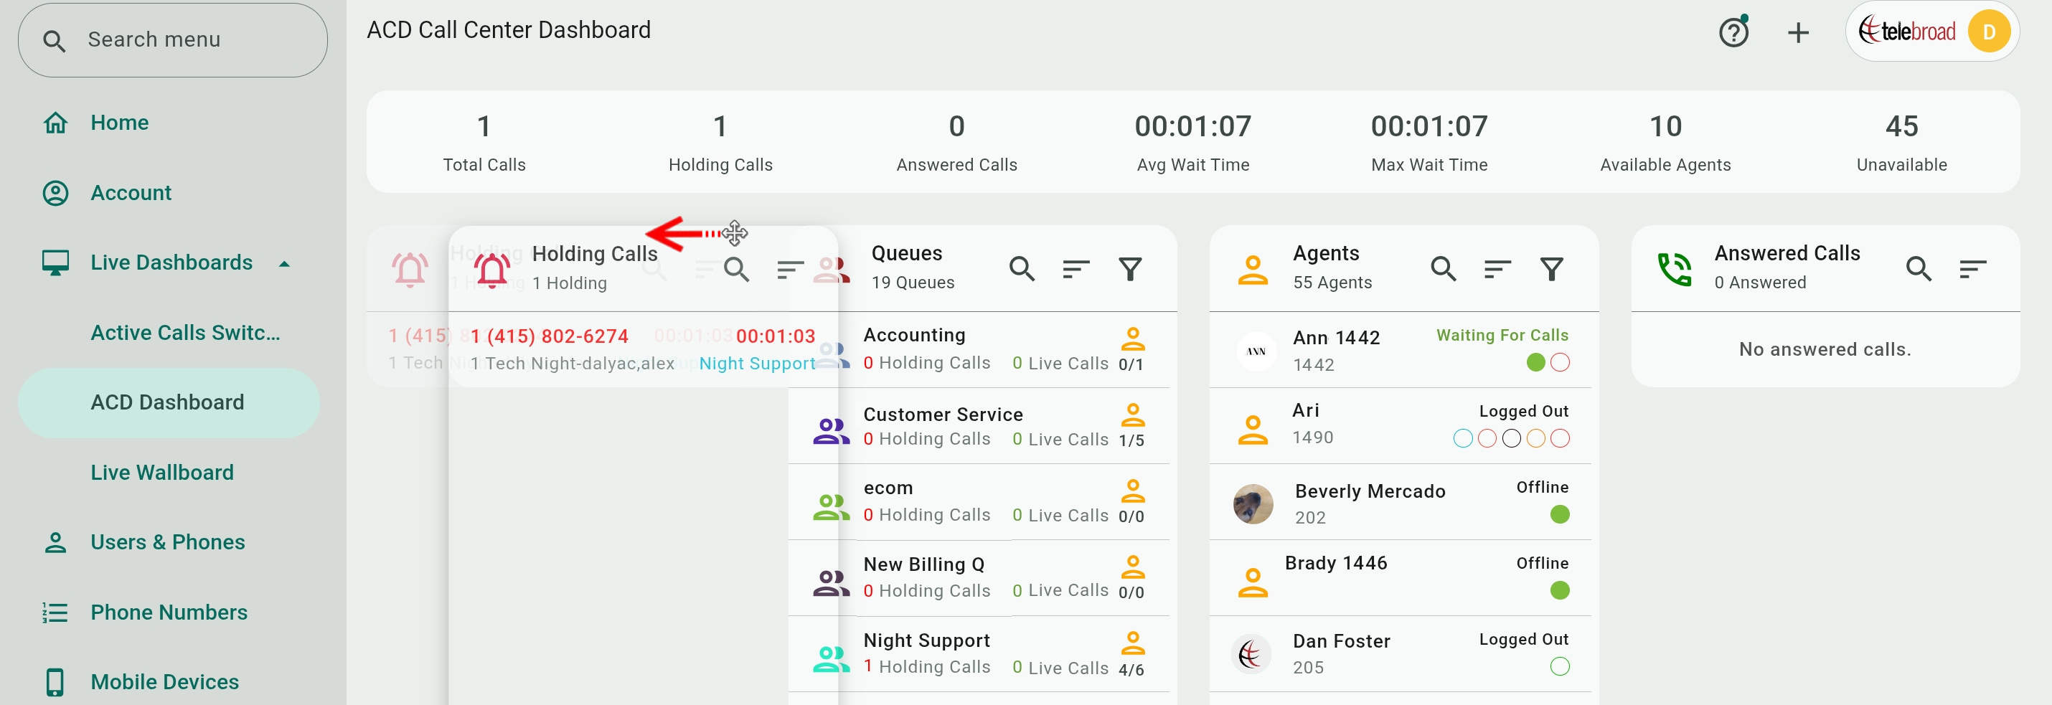
Task: Open the New Billing Q queue row
Action: tap(979, 577)
